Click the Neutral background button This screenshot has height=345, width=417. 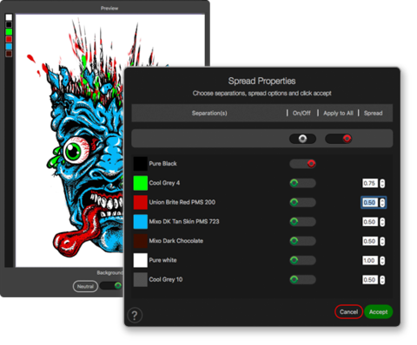85,286
